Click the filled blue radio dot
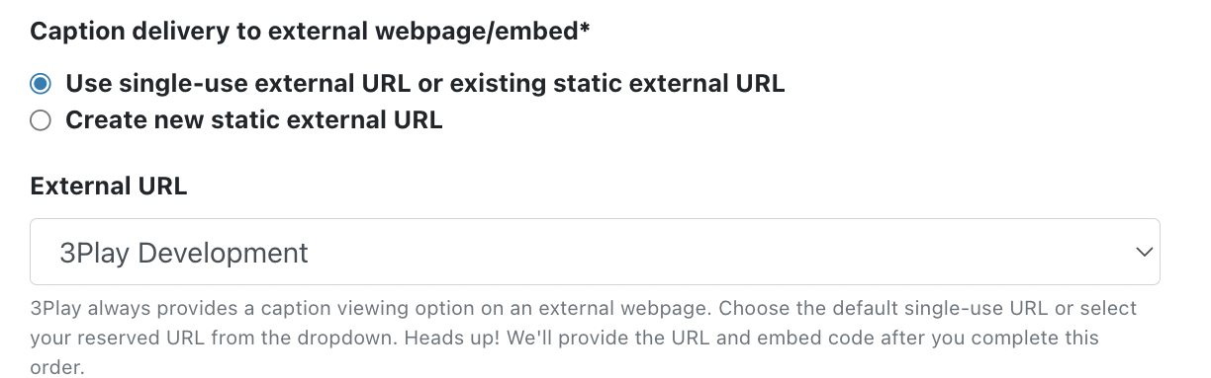 41,84
